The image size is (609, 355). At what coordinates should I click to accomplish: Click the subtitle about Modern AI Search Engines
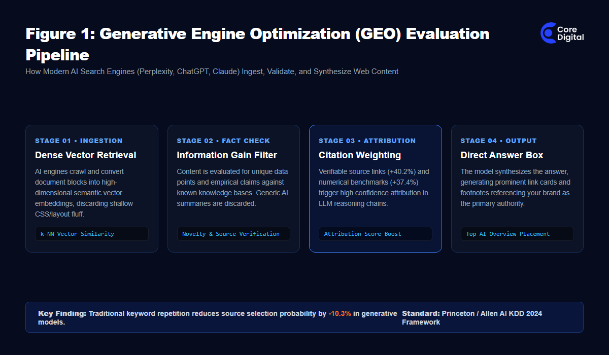point(212,72)
